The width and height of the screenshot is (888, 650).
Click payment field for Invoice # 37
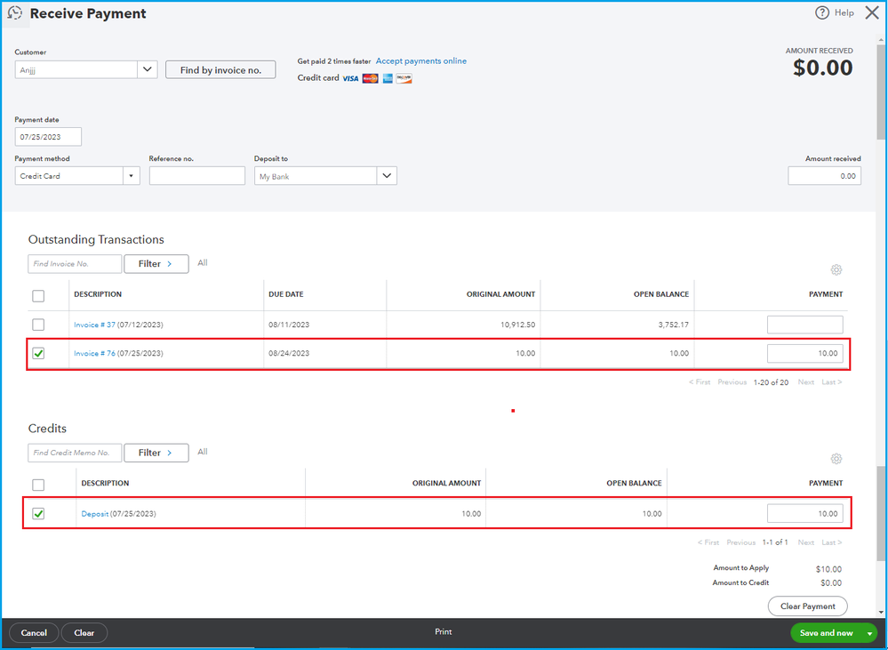804,325
